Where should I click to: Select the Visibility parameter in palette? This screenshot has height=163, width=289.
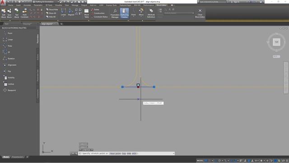point(9,77)
